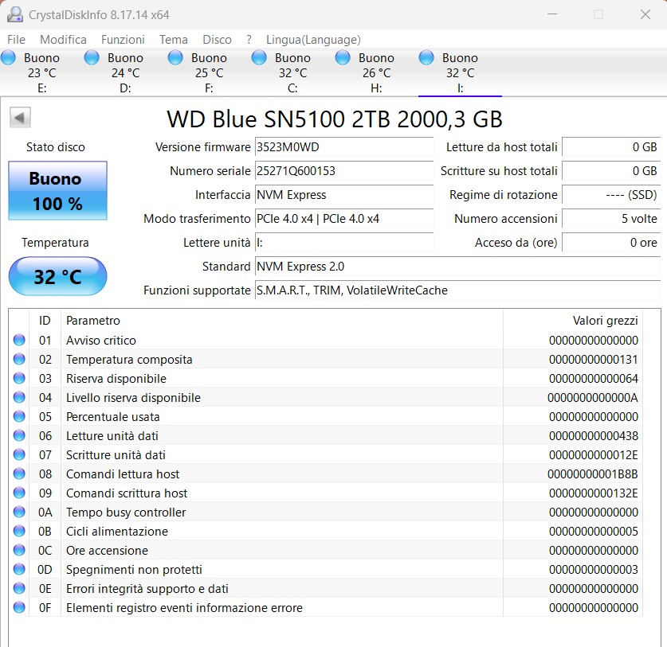
Task: Click the 32 °C temperature button
Action: [57, 277]
